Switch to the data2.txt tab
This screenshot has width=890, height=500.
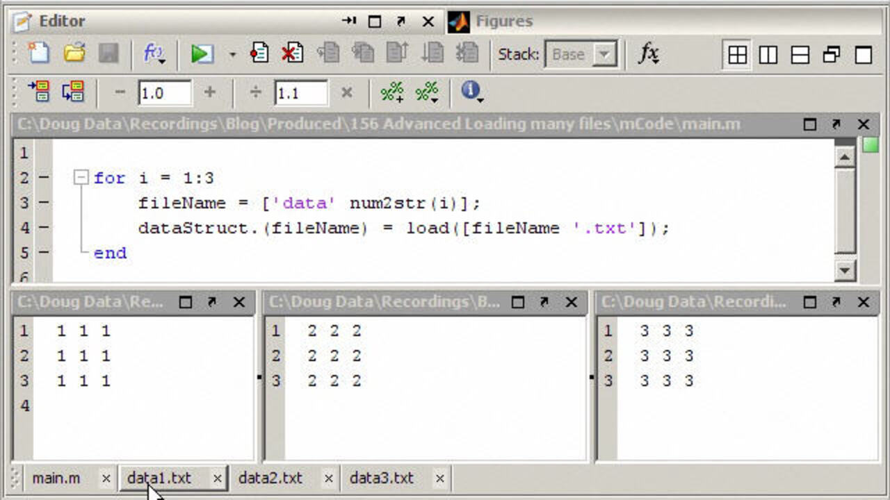(x=270, y=478)
